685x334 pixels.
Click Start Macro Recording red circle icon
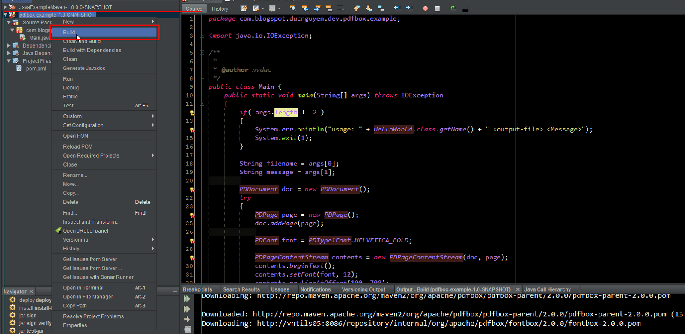click(425, 9)
